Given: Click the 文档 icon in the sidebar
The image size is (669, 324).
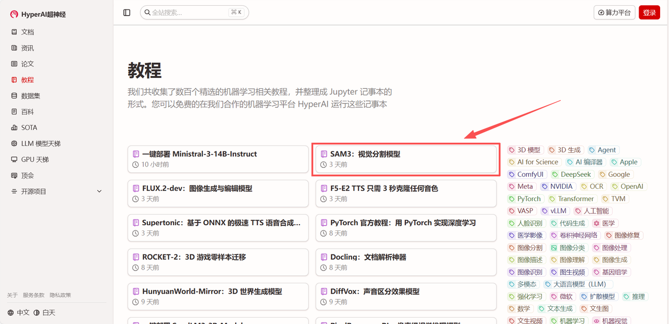Looking at the screenshot, I should coord(14,32).
